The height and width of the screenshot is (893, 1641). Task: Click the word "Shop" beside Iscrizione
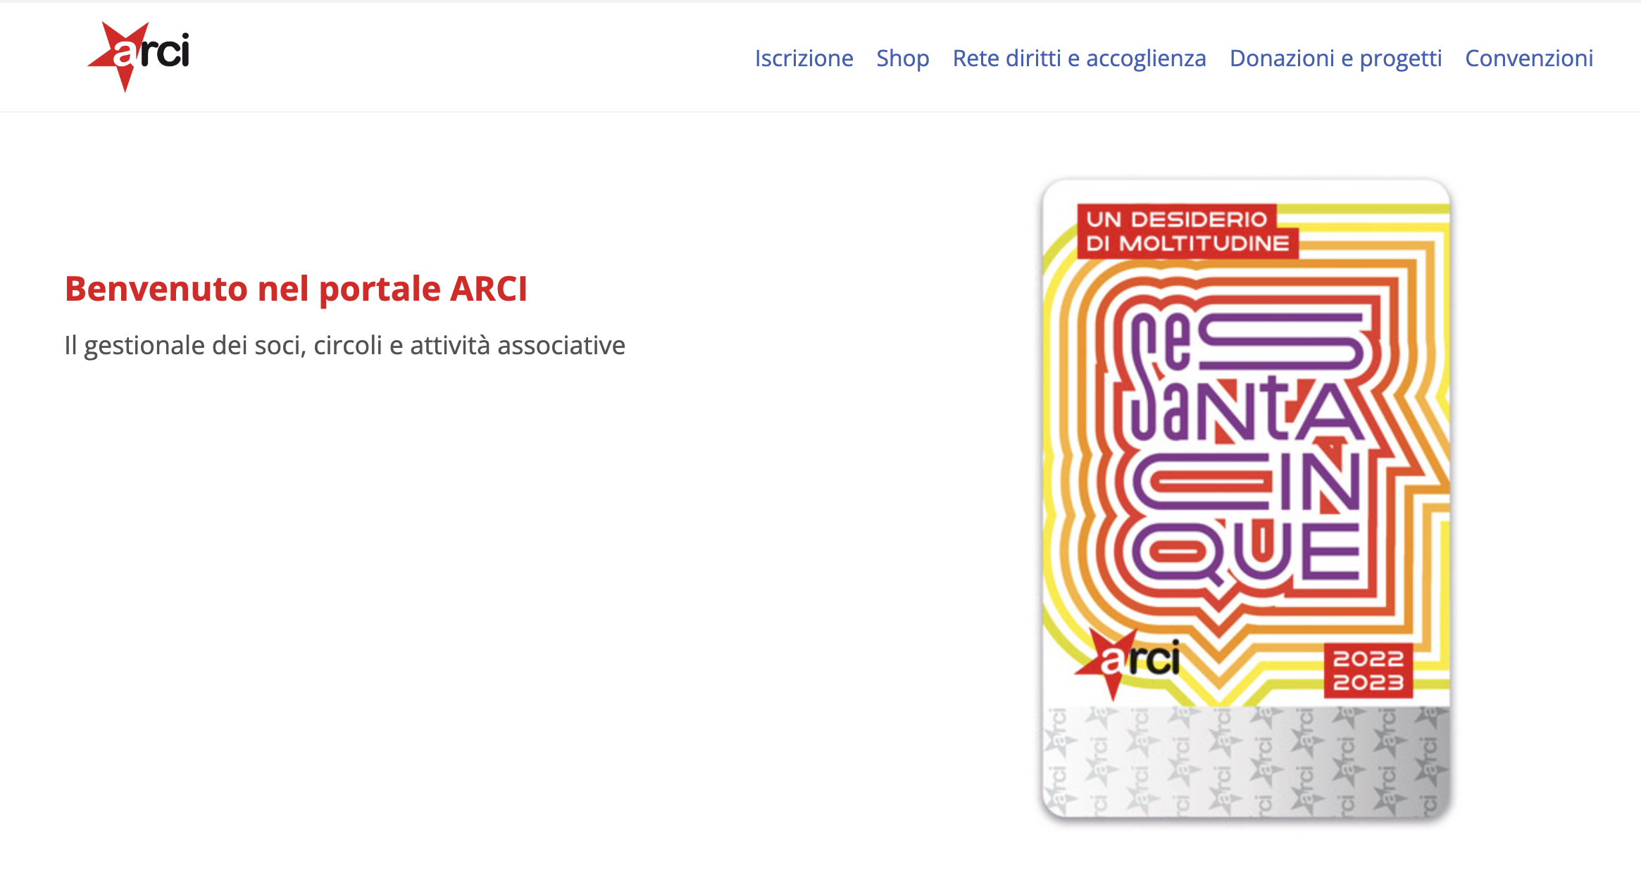[x=902, y=58]
